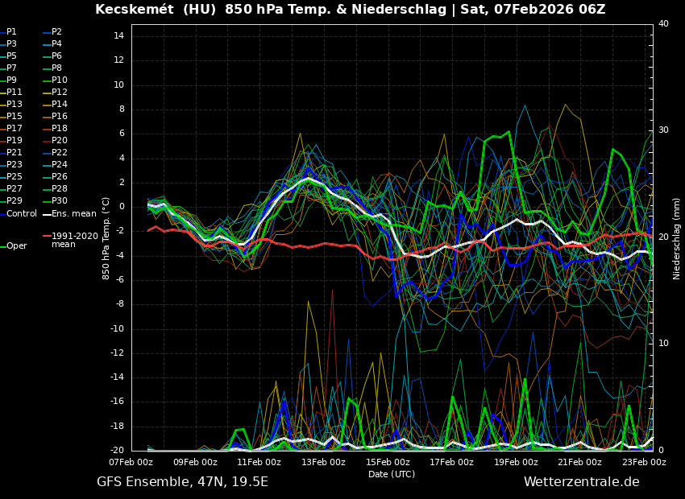Click the P10 legend label
The image size is (685, 499).
(60, 80)
